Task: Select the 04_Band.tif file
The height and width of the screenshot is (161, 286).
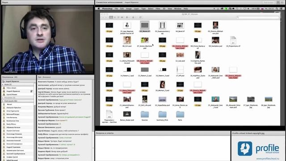Action: 180,27
